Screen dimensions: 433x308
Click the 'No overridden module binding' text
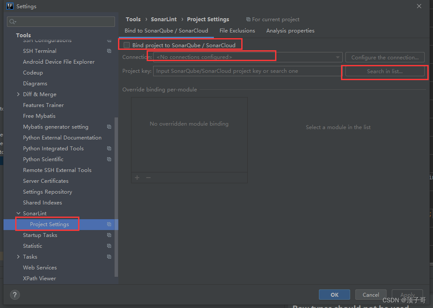[189, 123]
